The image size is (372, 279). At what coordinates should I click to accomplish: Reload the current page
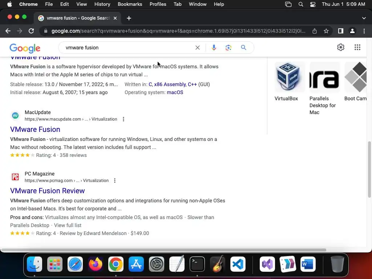tap(31, 31)
